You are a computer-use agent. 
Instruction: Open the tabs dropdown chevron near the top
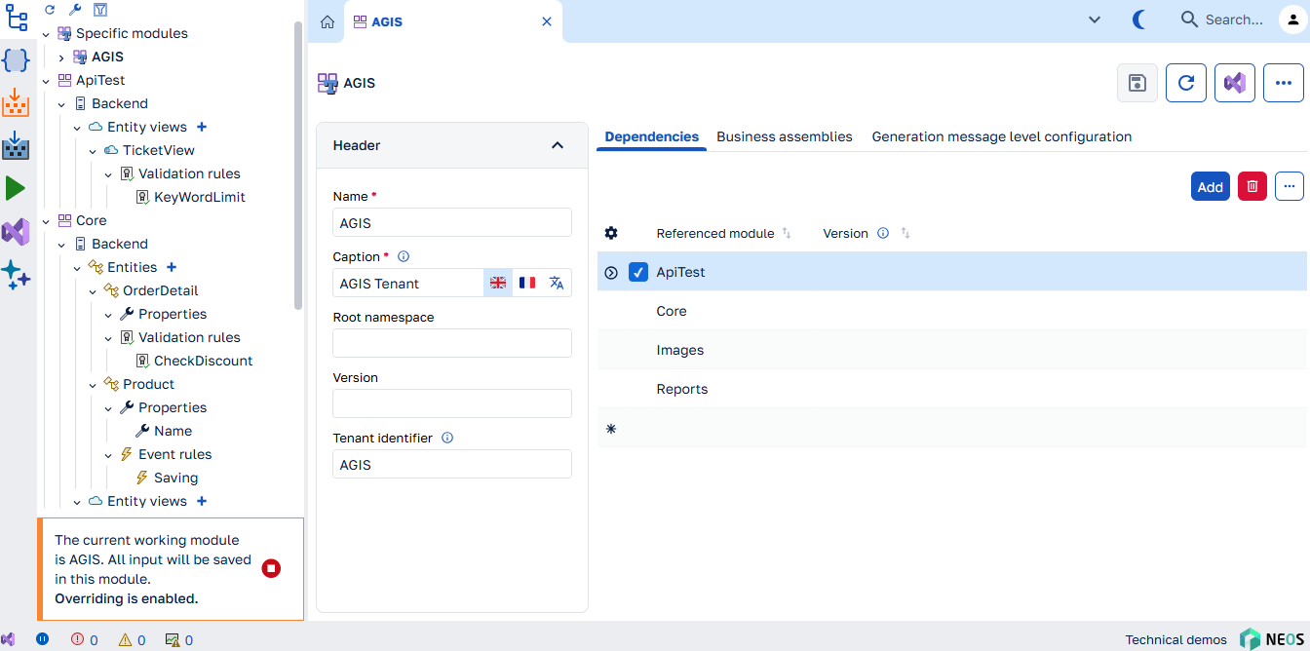[1095, 19]
